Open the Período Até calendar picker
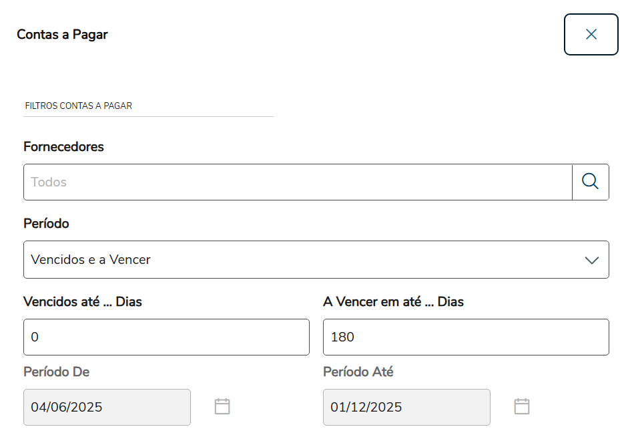Image resolution: width=632 pixels, height=437 pixels. click(522, 406)
